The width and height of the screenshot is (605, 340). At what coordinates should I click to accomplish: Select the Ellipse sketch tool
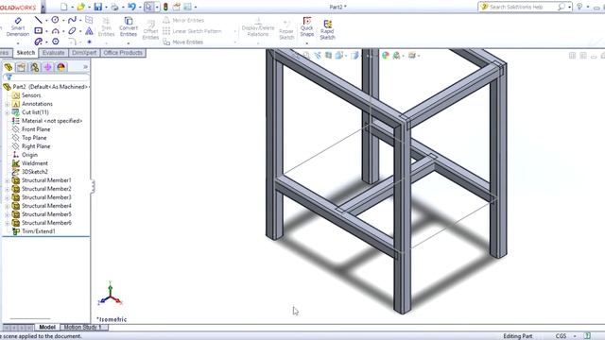tap(72, 30)
